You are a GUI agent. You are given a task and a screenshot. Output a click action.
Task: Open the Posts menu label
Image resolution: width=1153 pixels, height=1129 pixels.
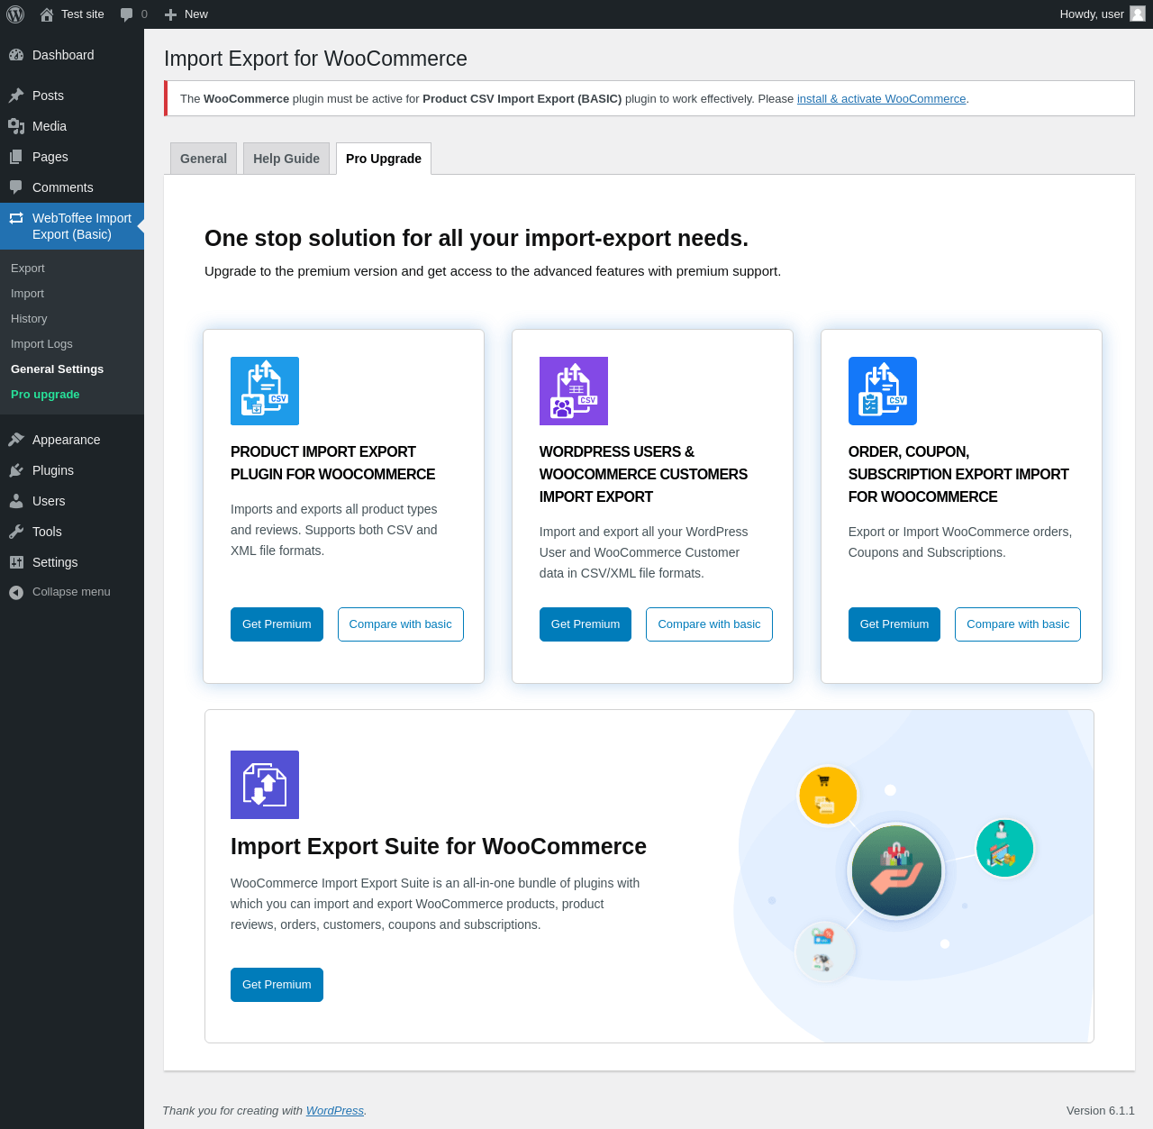coord(48,96)
